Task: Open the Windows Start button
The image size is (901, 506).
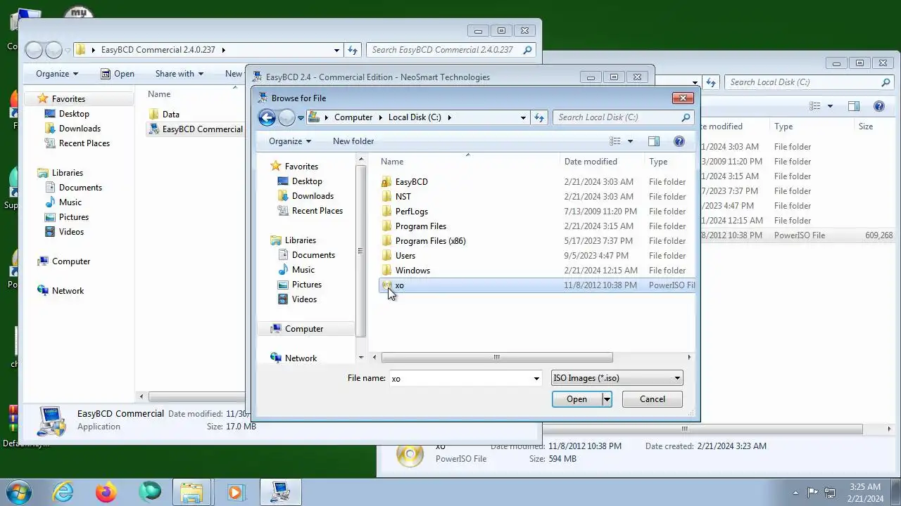Action: click(x=19, y=491)
